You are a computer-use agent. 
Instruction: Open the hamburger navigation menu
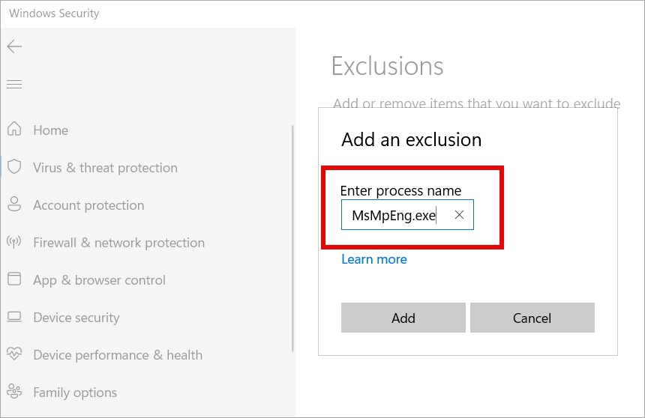(x=14, y=85)
